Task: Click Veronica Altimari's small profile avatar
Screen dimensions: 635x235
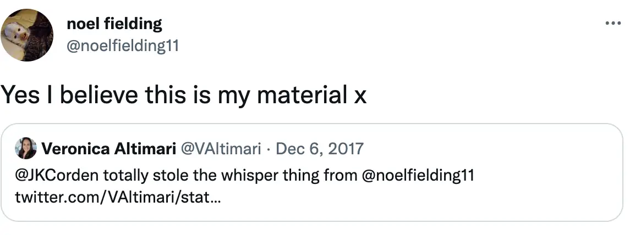Action: point(26,148)
